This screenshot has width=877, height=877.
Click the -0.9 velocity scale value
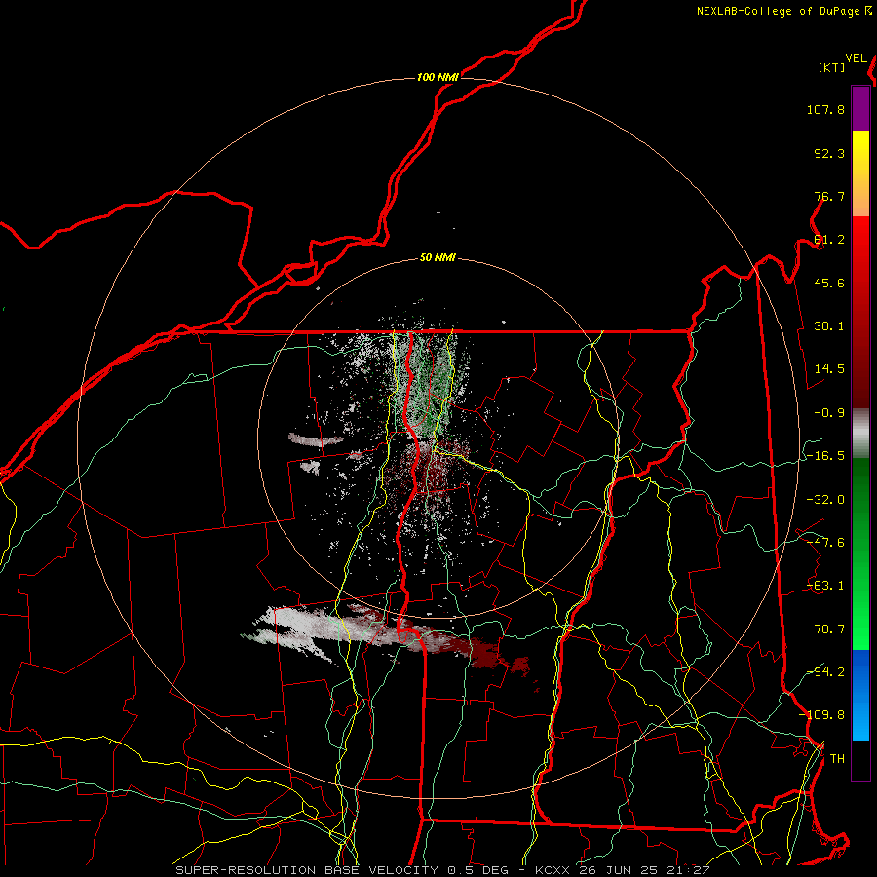click(x=829, y=413)
